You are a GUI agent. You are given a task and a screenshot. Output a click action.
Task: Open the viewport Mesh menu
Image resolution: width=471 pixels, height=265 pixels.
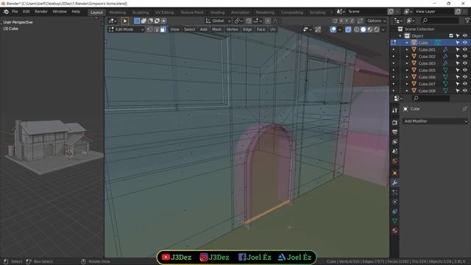click(x=216, y=29)
